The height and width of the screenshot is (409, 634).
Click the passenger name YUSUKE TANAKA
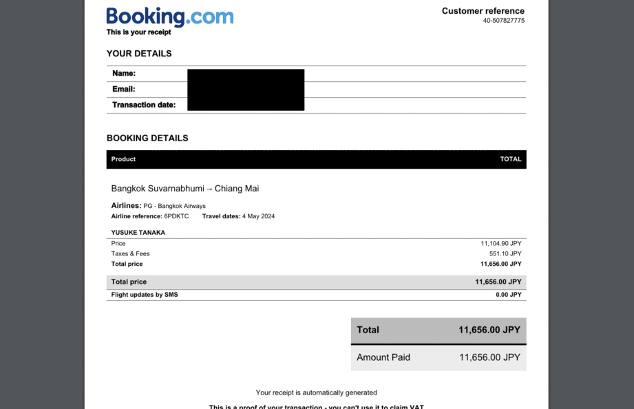coord(138,233)
